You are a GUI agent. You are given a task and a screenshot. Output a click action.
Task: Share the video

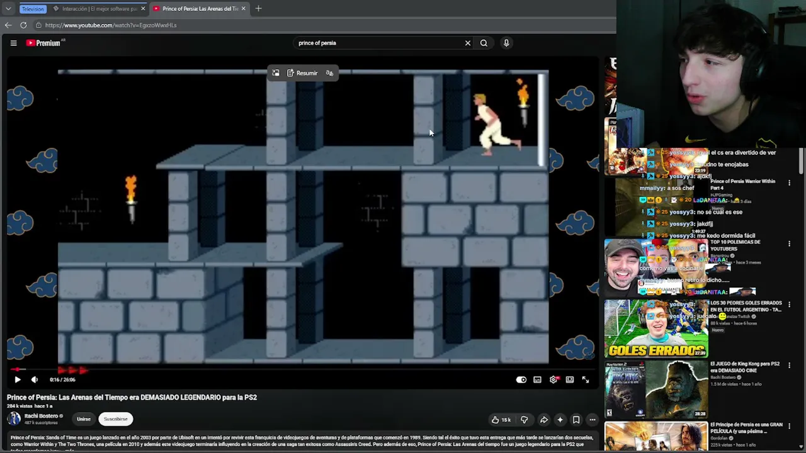(x=543, y=420)
